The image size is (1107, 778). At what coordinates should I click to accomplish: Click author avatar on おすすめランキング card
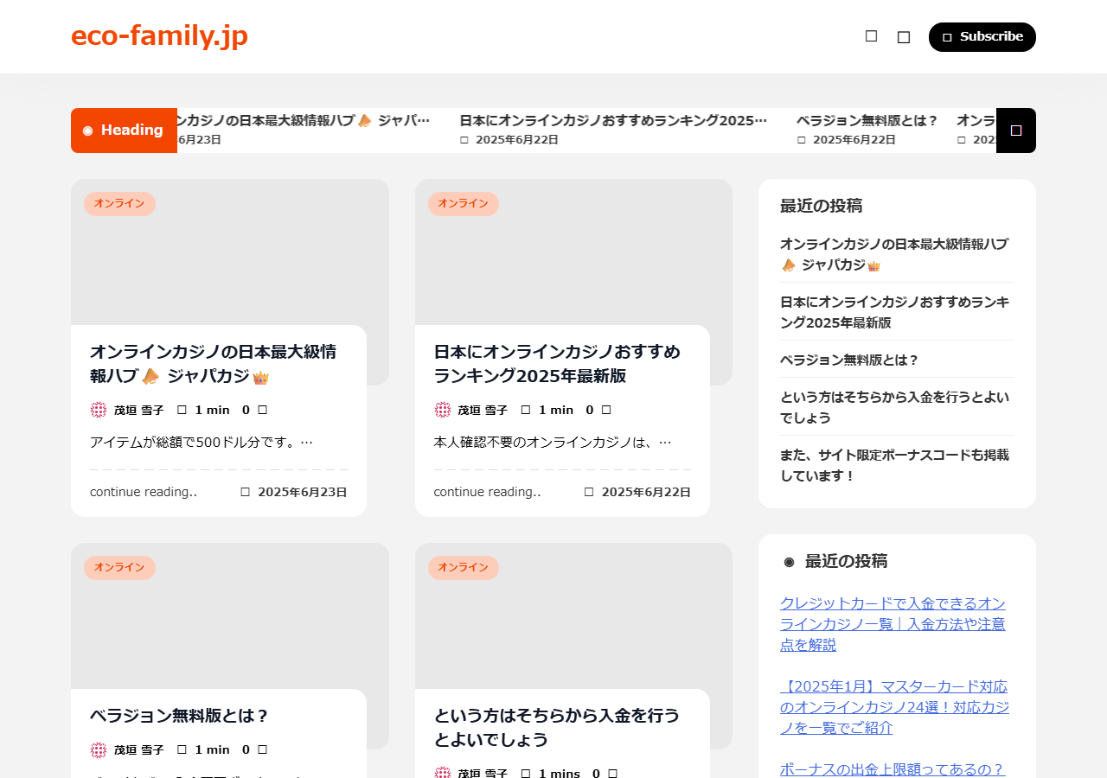pyautogui.click(x=442, y=410)
